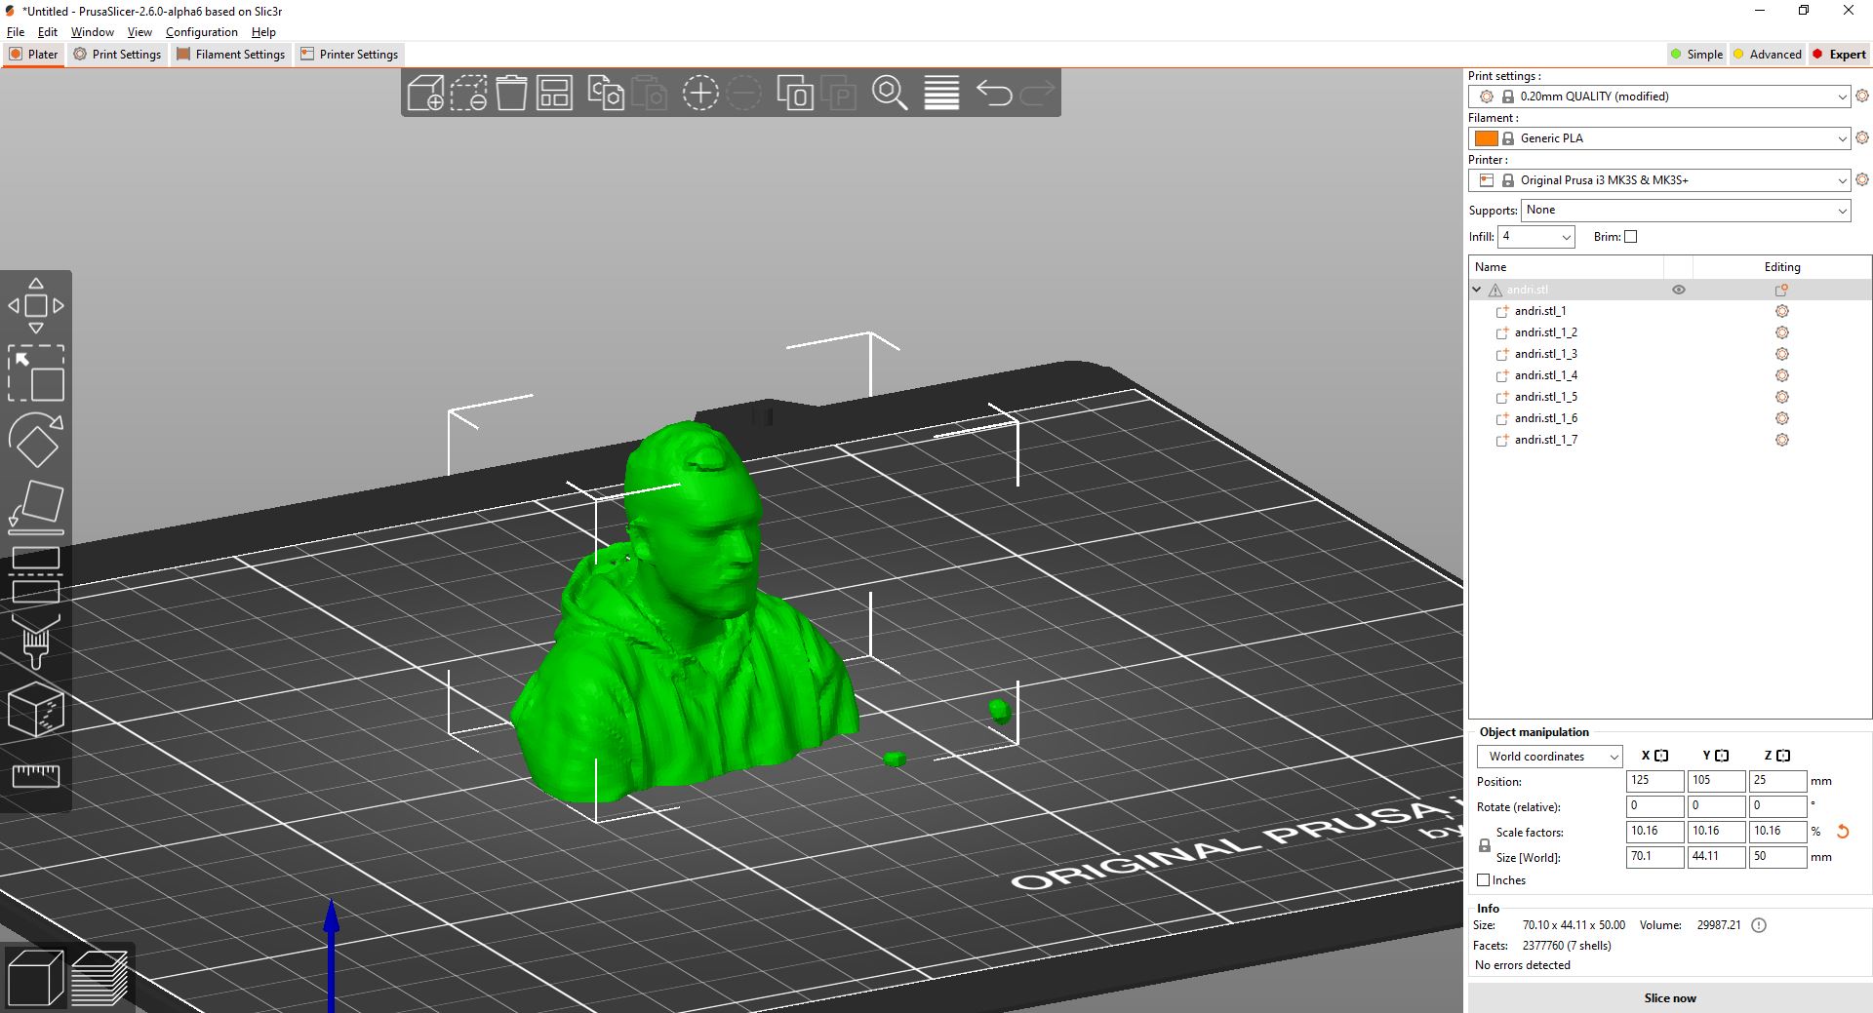This screenshot has width=1873, height=1013.
Task: Click the Add object toolbar icon
Action: tap(425, 93)
